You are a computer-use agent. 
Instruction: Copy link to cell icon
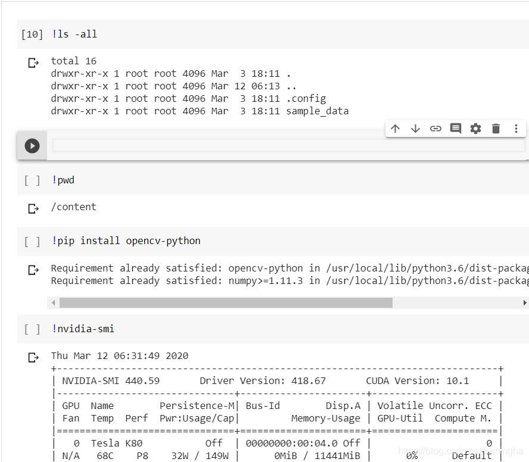[435, 129]
